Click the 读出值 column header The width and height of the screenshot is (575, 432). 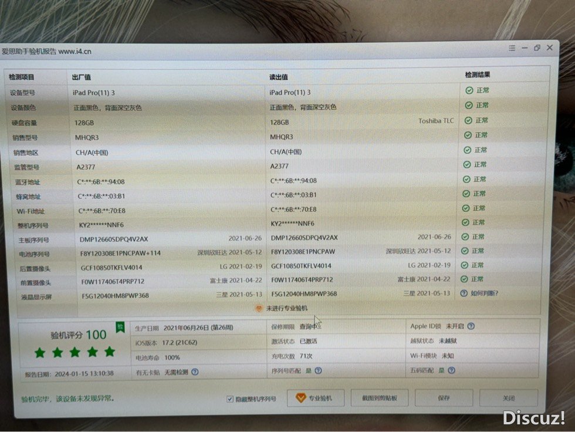pos(279,77)
